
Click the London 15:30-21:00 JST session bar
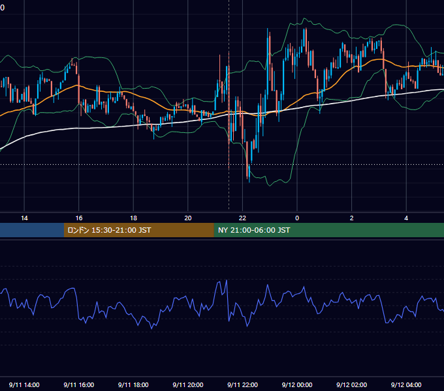tap(138, 230)
